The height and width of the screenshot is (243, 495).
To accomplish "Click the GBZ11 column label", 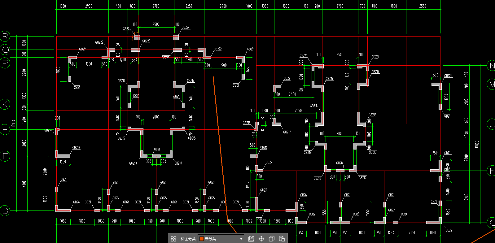I will click(x=448, y=153).
